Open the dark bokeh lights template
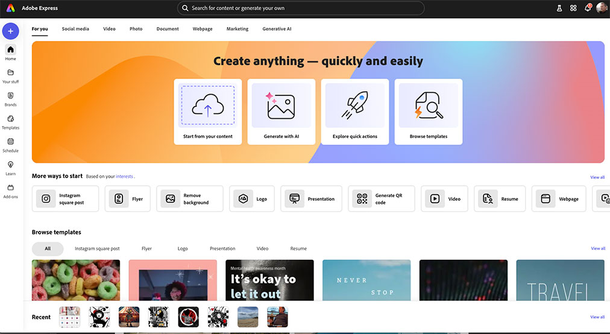The image size is (610, 334). point(464,280)
